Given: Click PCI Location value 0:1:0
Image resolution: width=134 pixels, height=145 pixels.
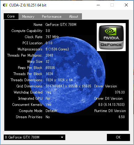Looking at the screenshot, I should [x=49, y=43].
